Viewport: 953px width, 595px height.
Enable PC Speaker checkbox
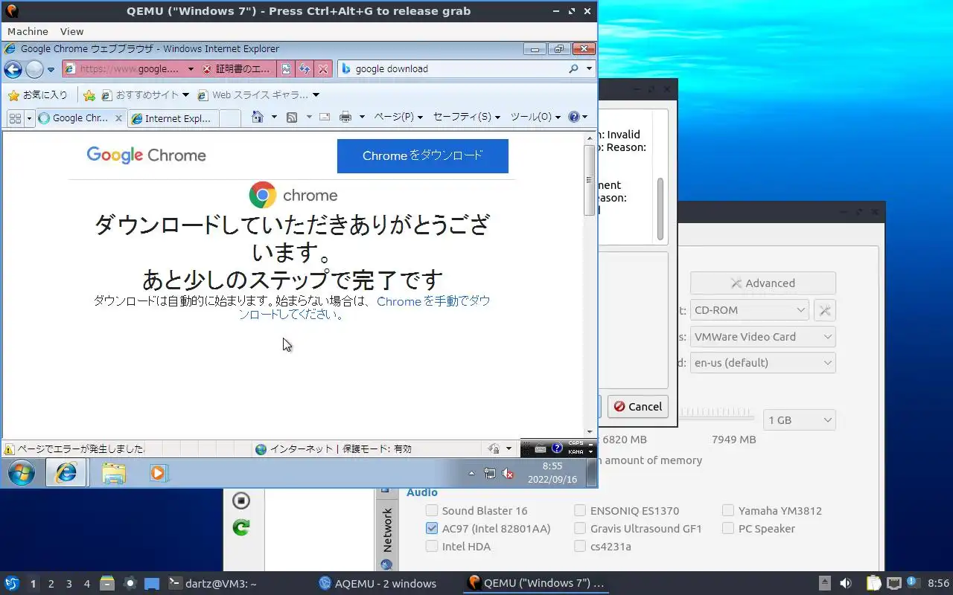click(x=728, y=529)
